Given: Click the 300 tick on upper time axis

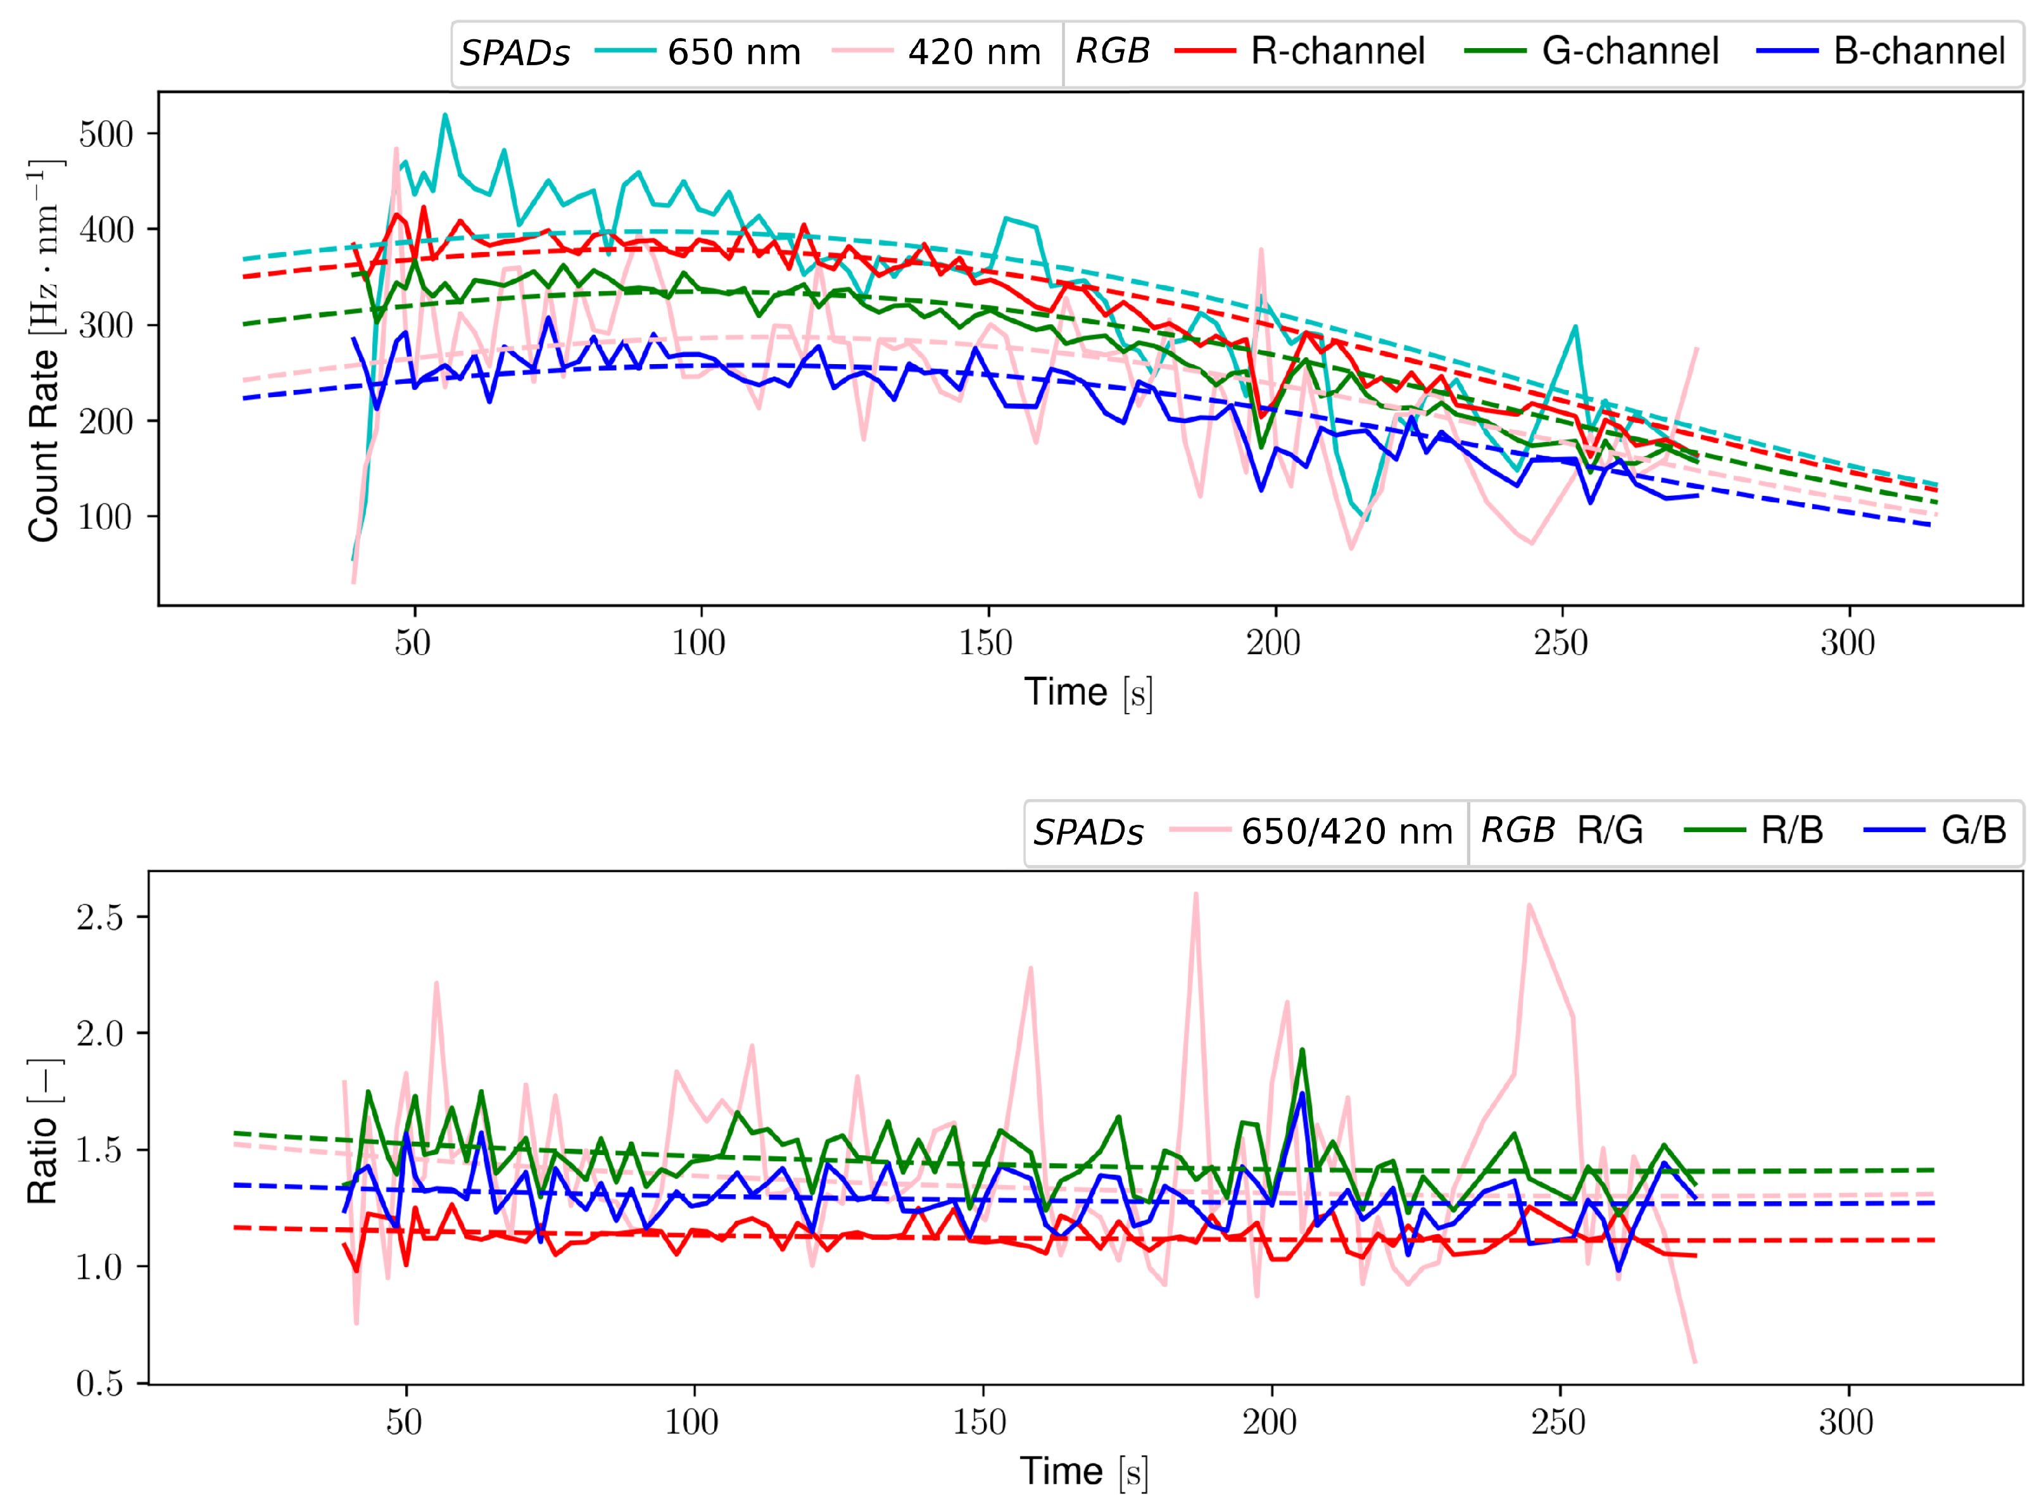Looking at the screenshot, I should [1848, 643].
